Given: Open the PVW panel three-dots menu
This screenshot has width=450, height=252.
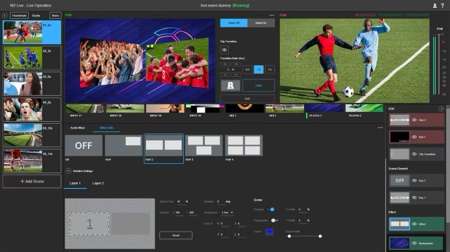Looking at the screenshot, I should pos(272,15).
